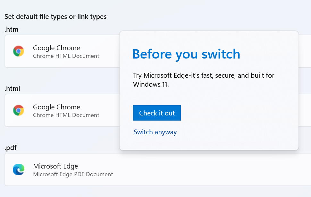311x197 pixels.
Task: Click the .html file type label
Action: 12,88
